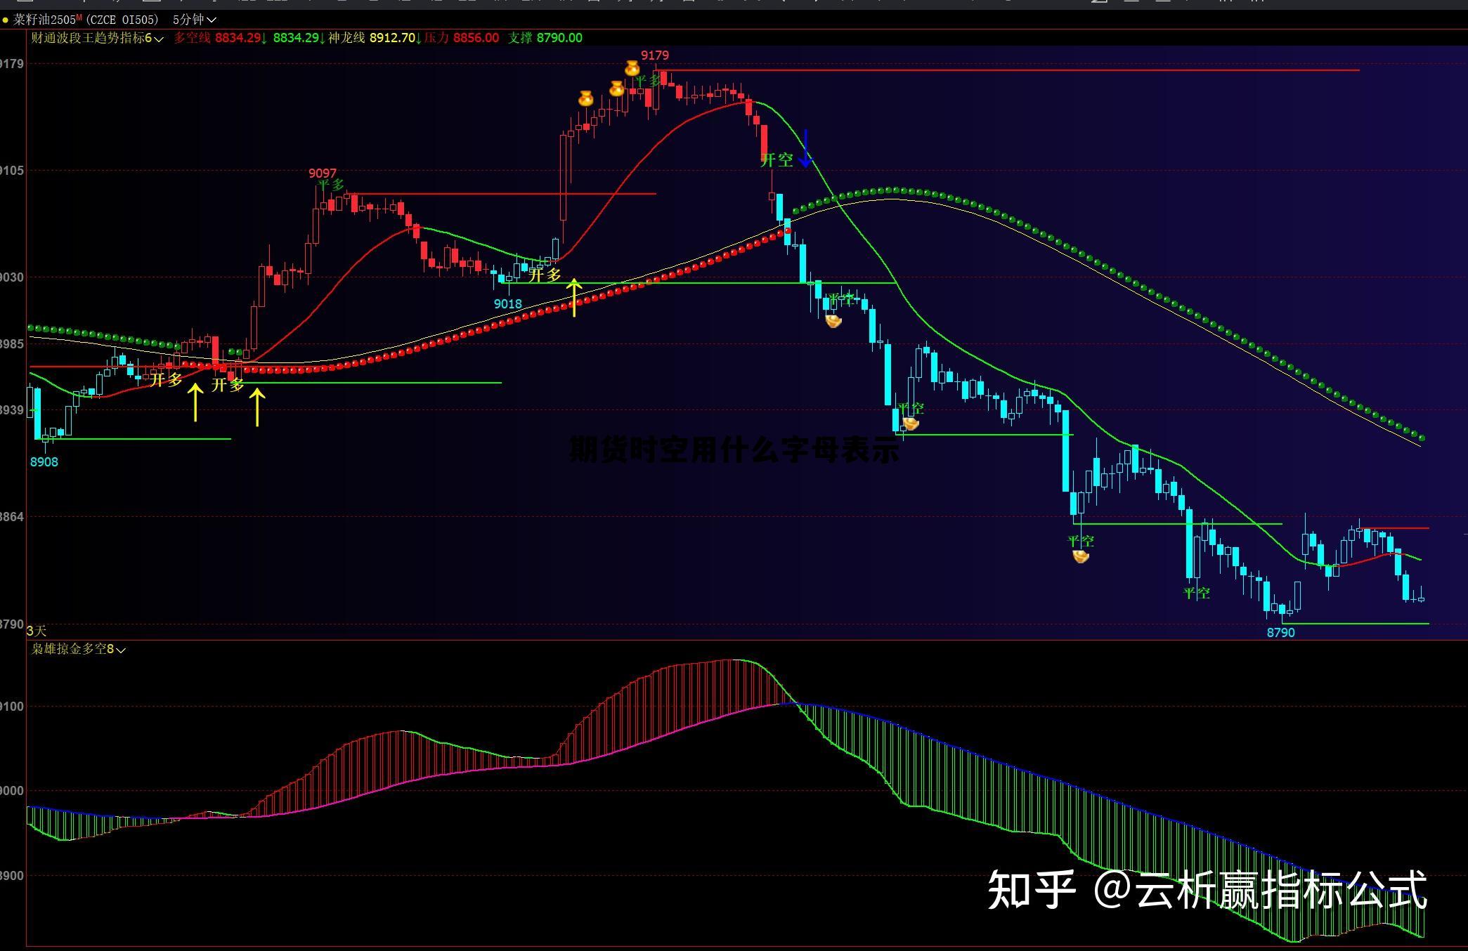Click the blue down arrow next to 开空
Image resolution: width=1468 pixels, height=951 pixels.
(x=805, y=148)
